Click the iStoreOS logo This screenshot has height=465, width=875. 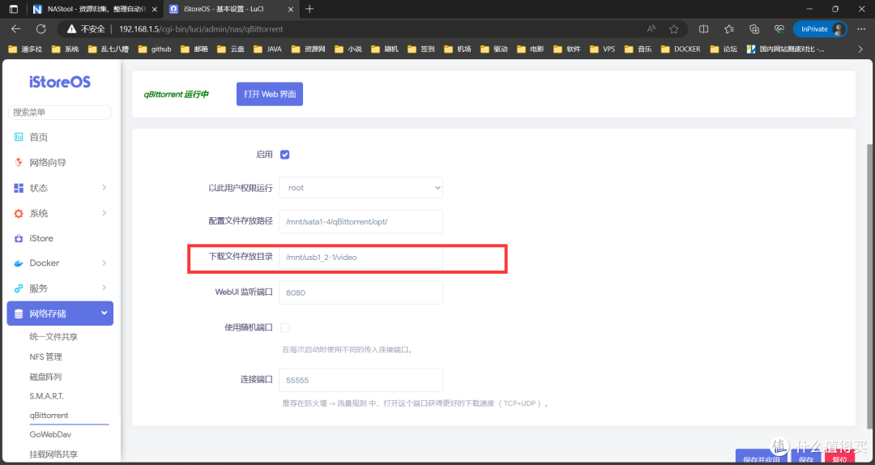(x=60, y=82)
